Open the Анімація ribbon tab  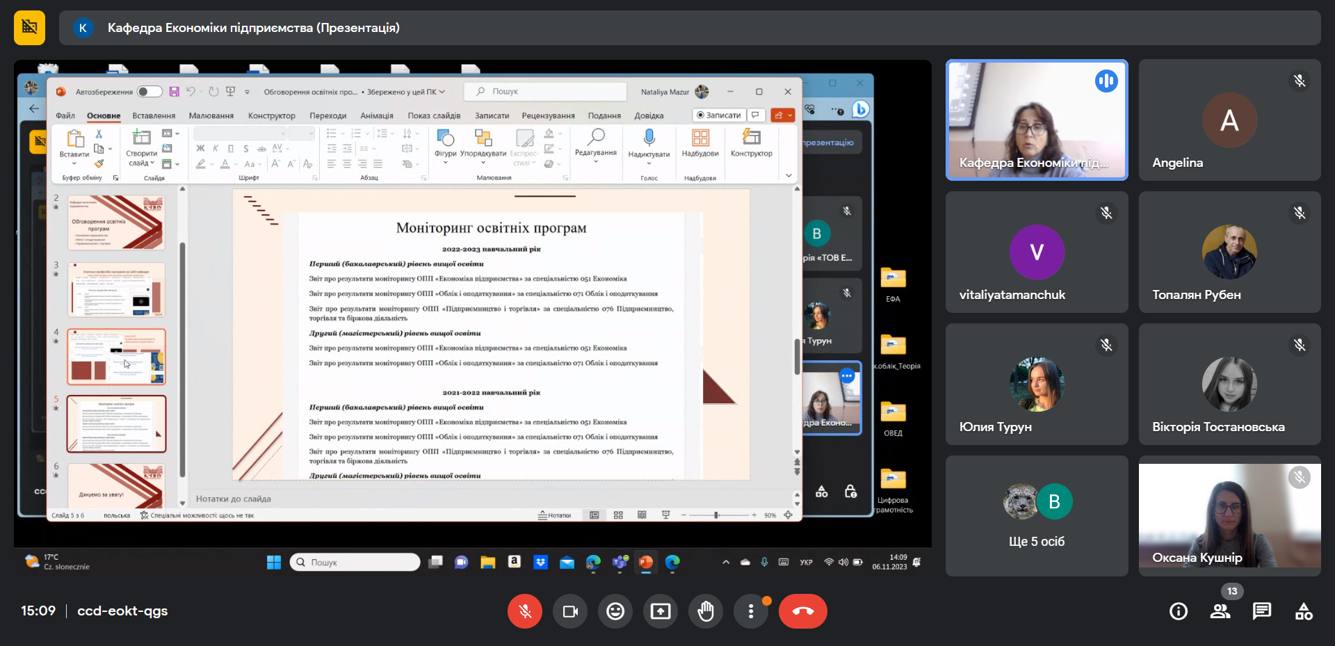click(376, 115)
